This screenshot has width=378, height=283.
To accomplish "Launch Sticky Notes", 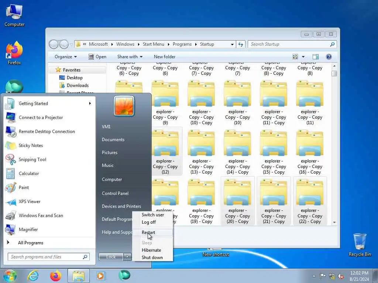I will tap(50, 145).
